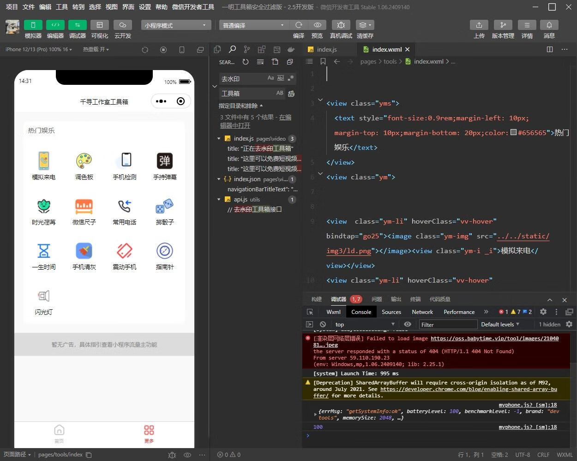Viewport: 577px width, 461px height.
Task: Open the Sources devtools tab
Action: 391,312
